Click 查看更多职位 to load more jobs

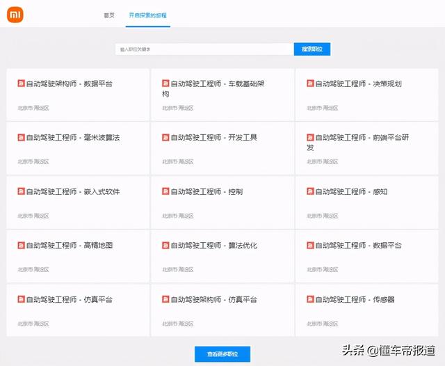coord(222,354)
